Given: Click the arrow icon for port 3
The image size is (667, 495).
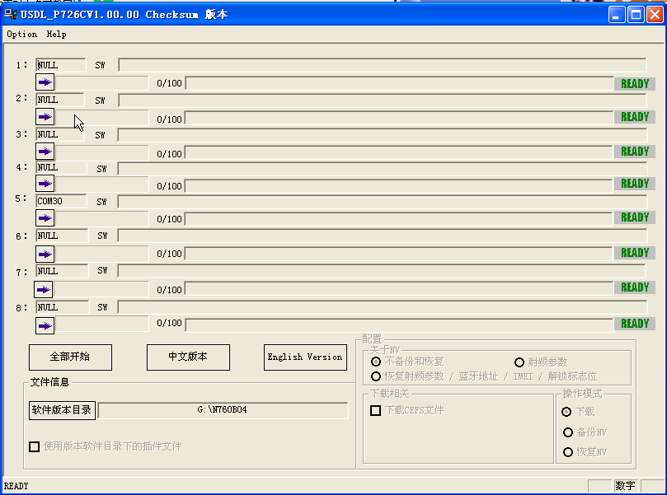Looking at the screenshot, I should (x=45, y=152).
